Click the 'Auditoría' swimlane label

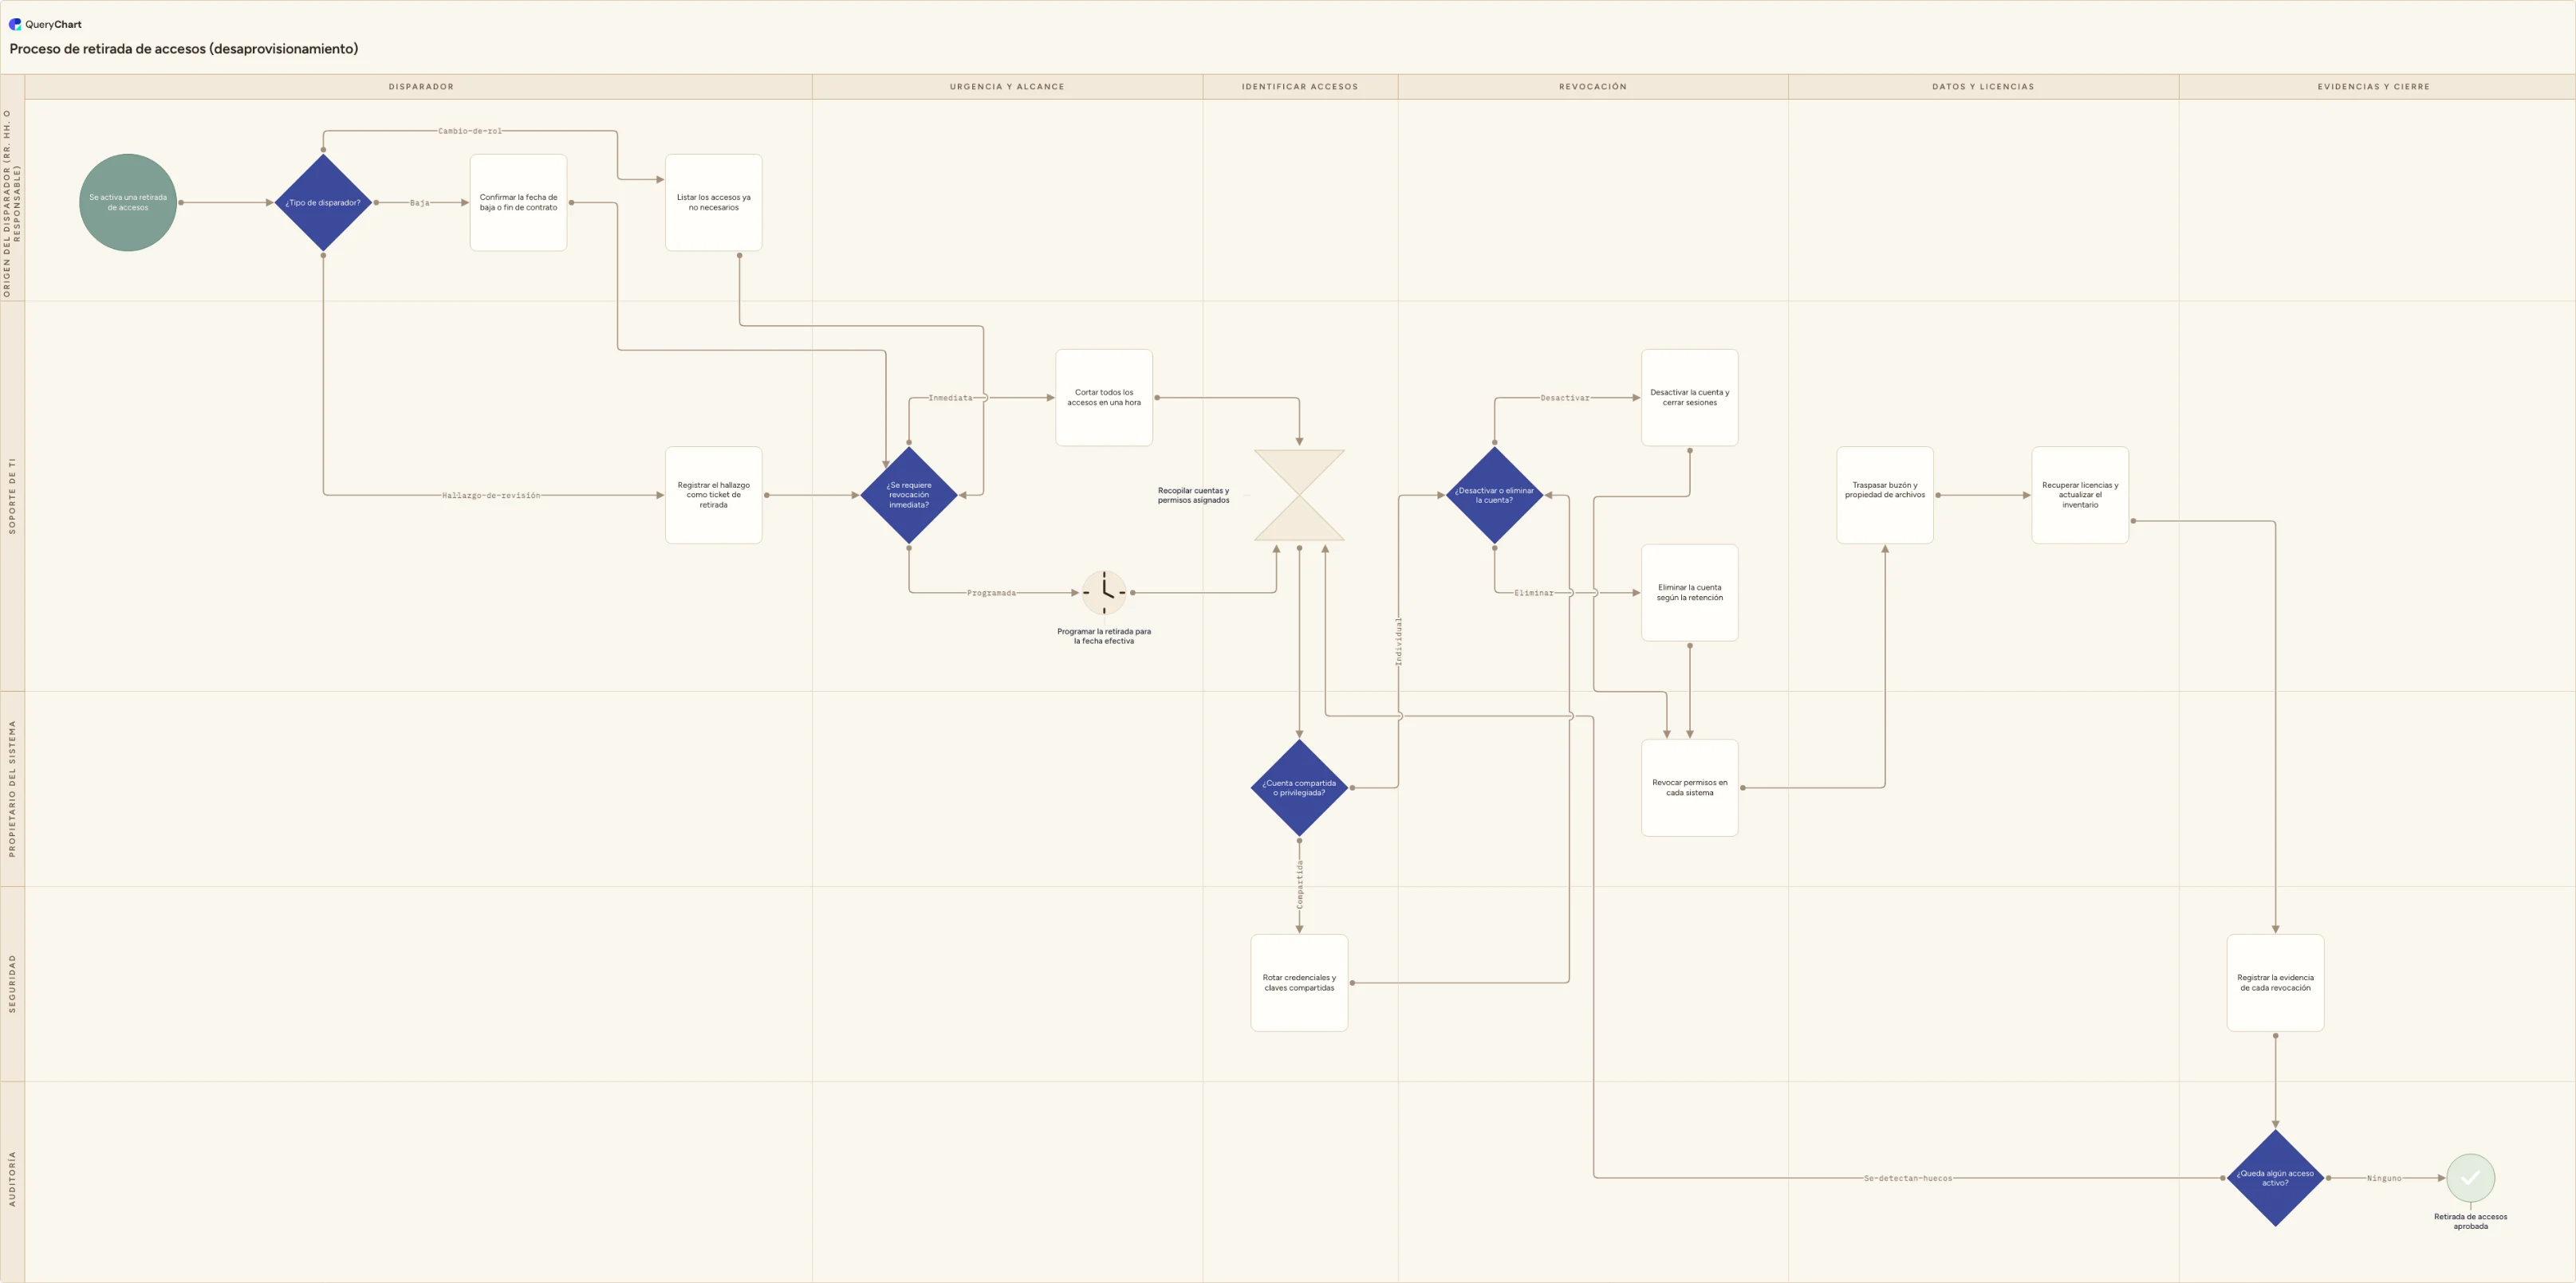click(12, 1179)
